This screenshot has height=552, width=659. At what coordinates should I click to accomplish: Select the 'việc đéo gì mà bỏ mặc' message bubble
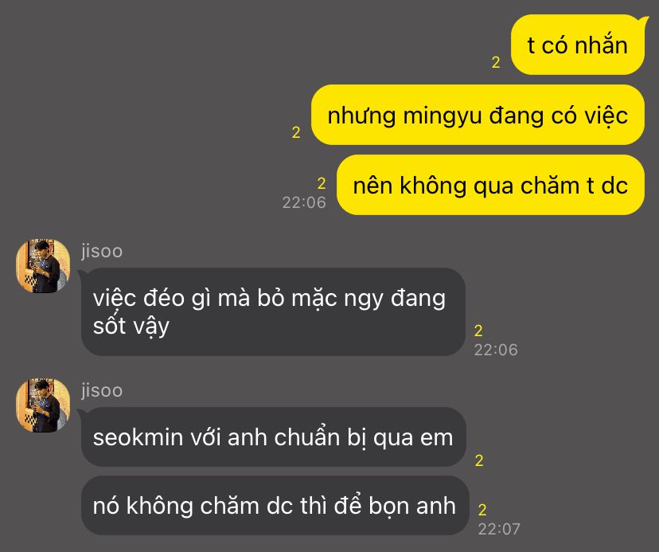(273, 311)
